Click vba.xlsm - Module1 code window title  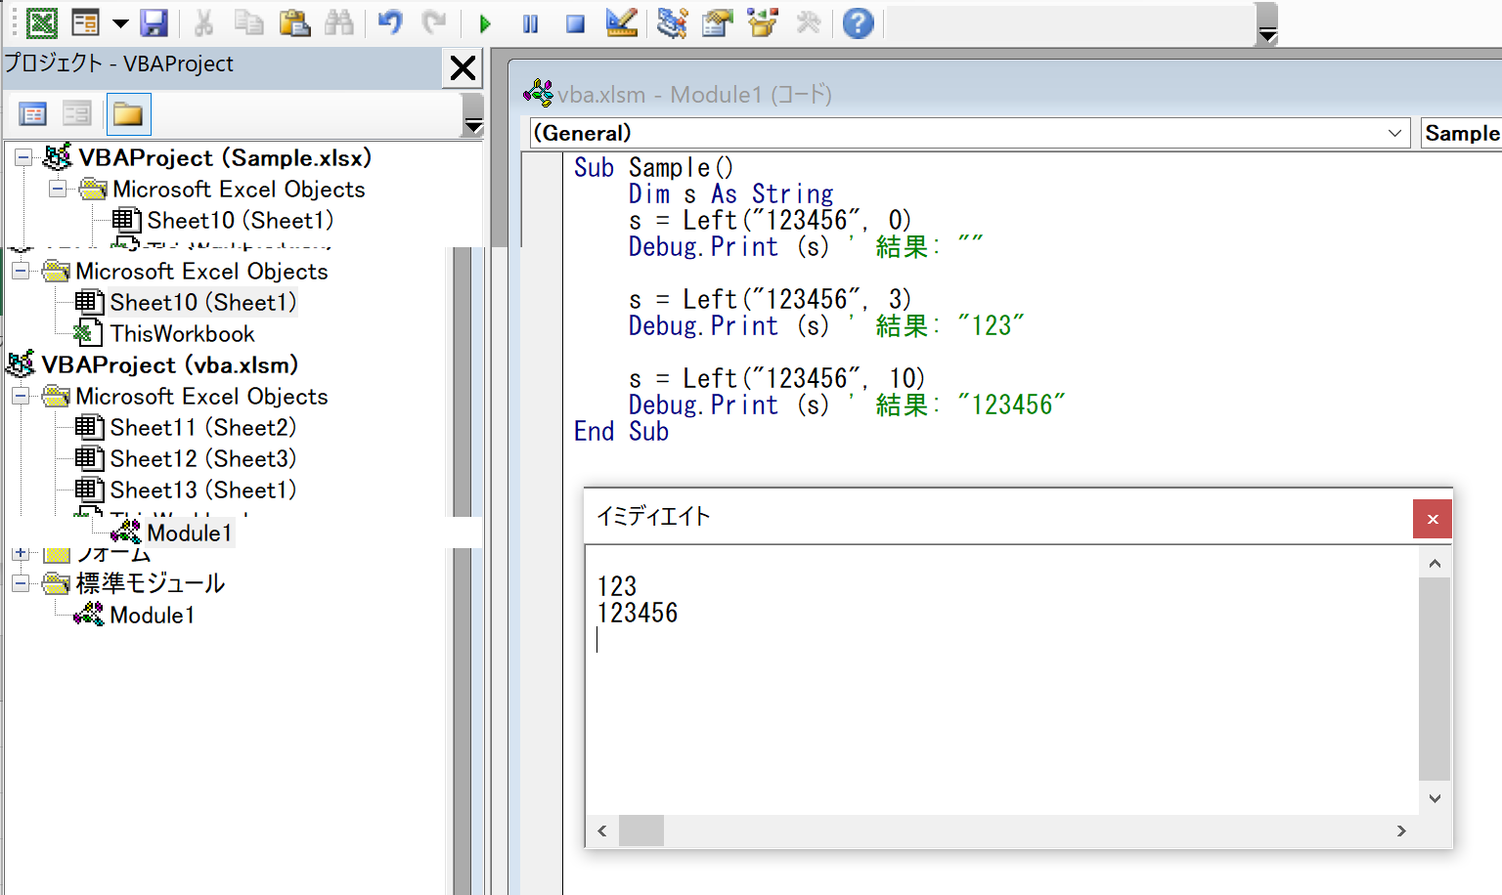[695, 95]
